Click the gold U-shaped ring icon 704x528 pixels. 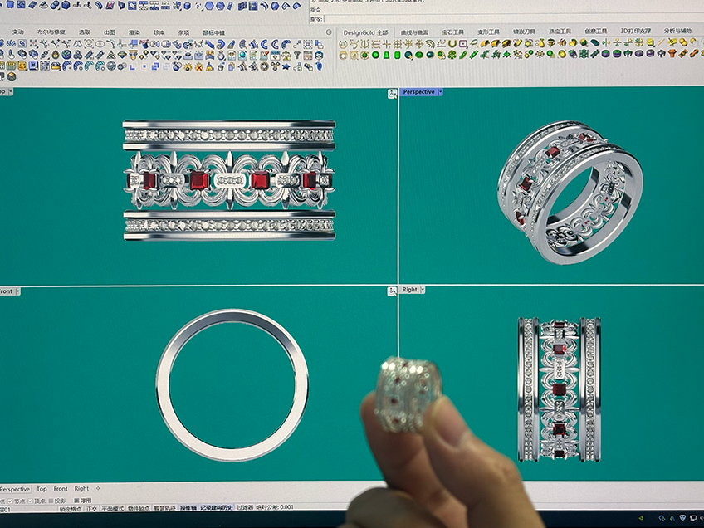point(452,43)
